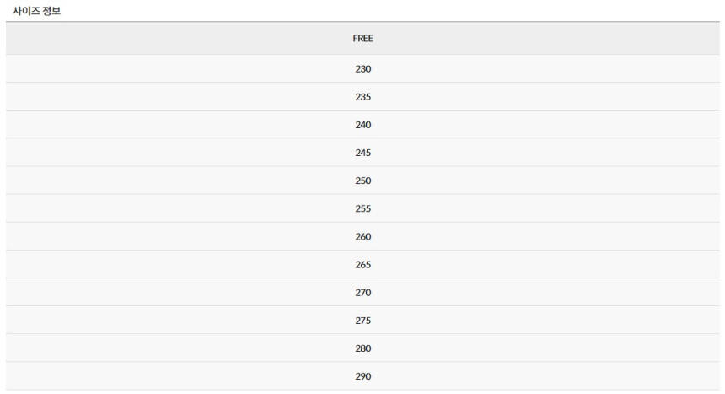Select the 235 size row

click(x=362, y=97)
